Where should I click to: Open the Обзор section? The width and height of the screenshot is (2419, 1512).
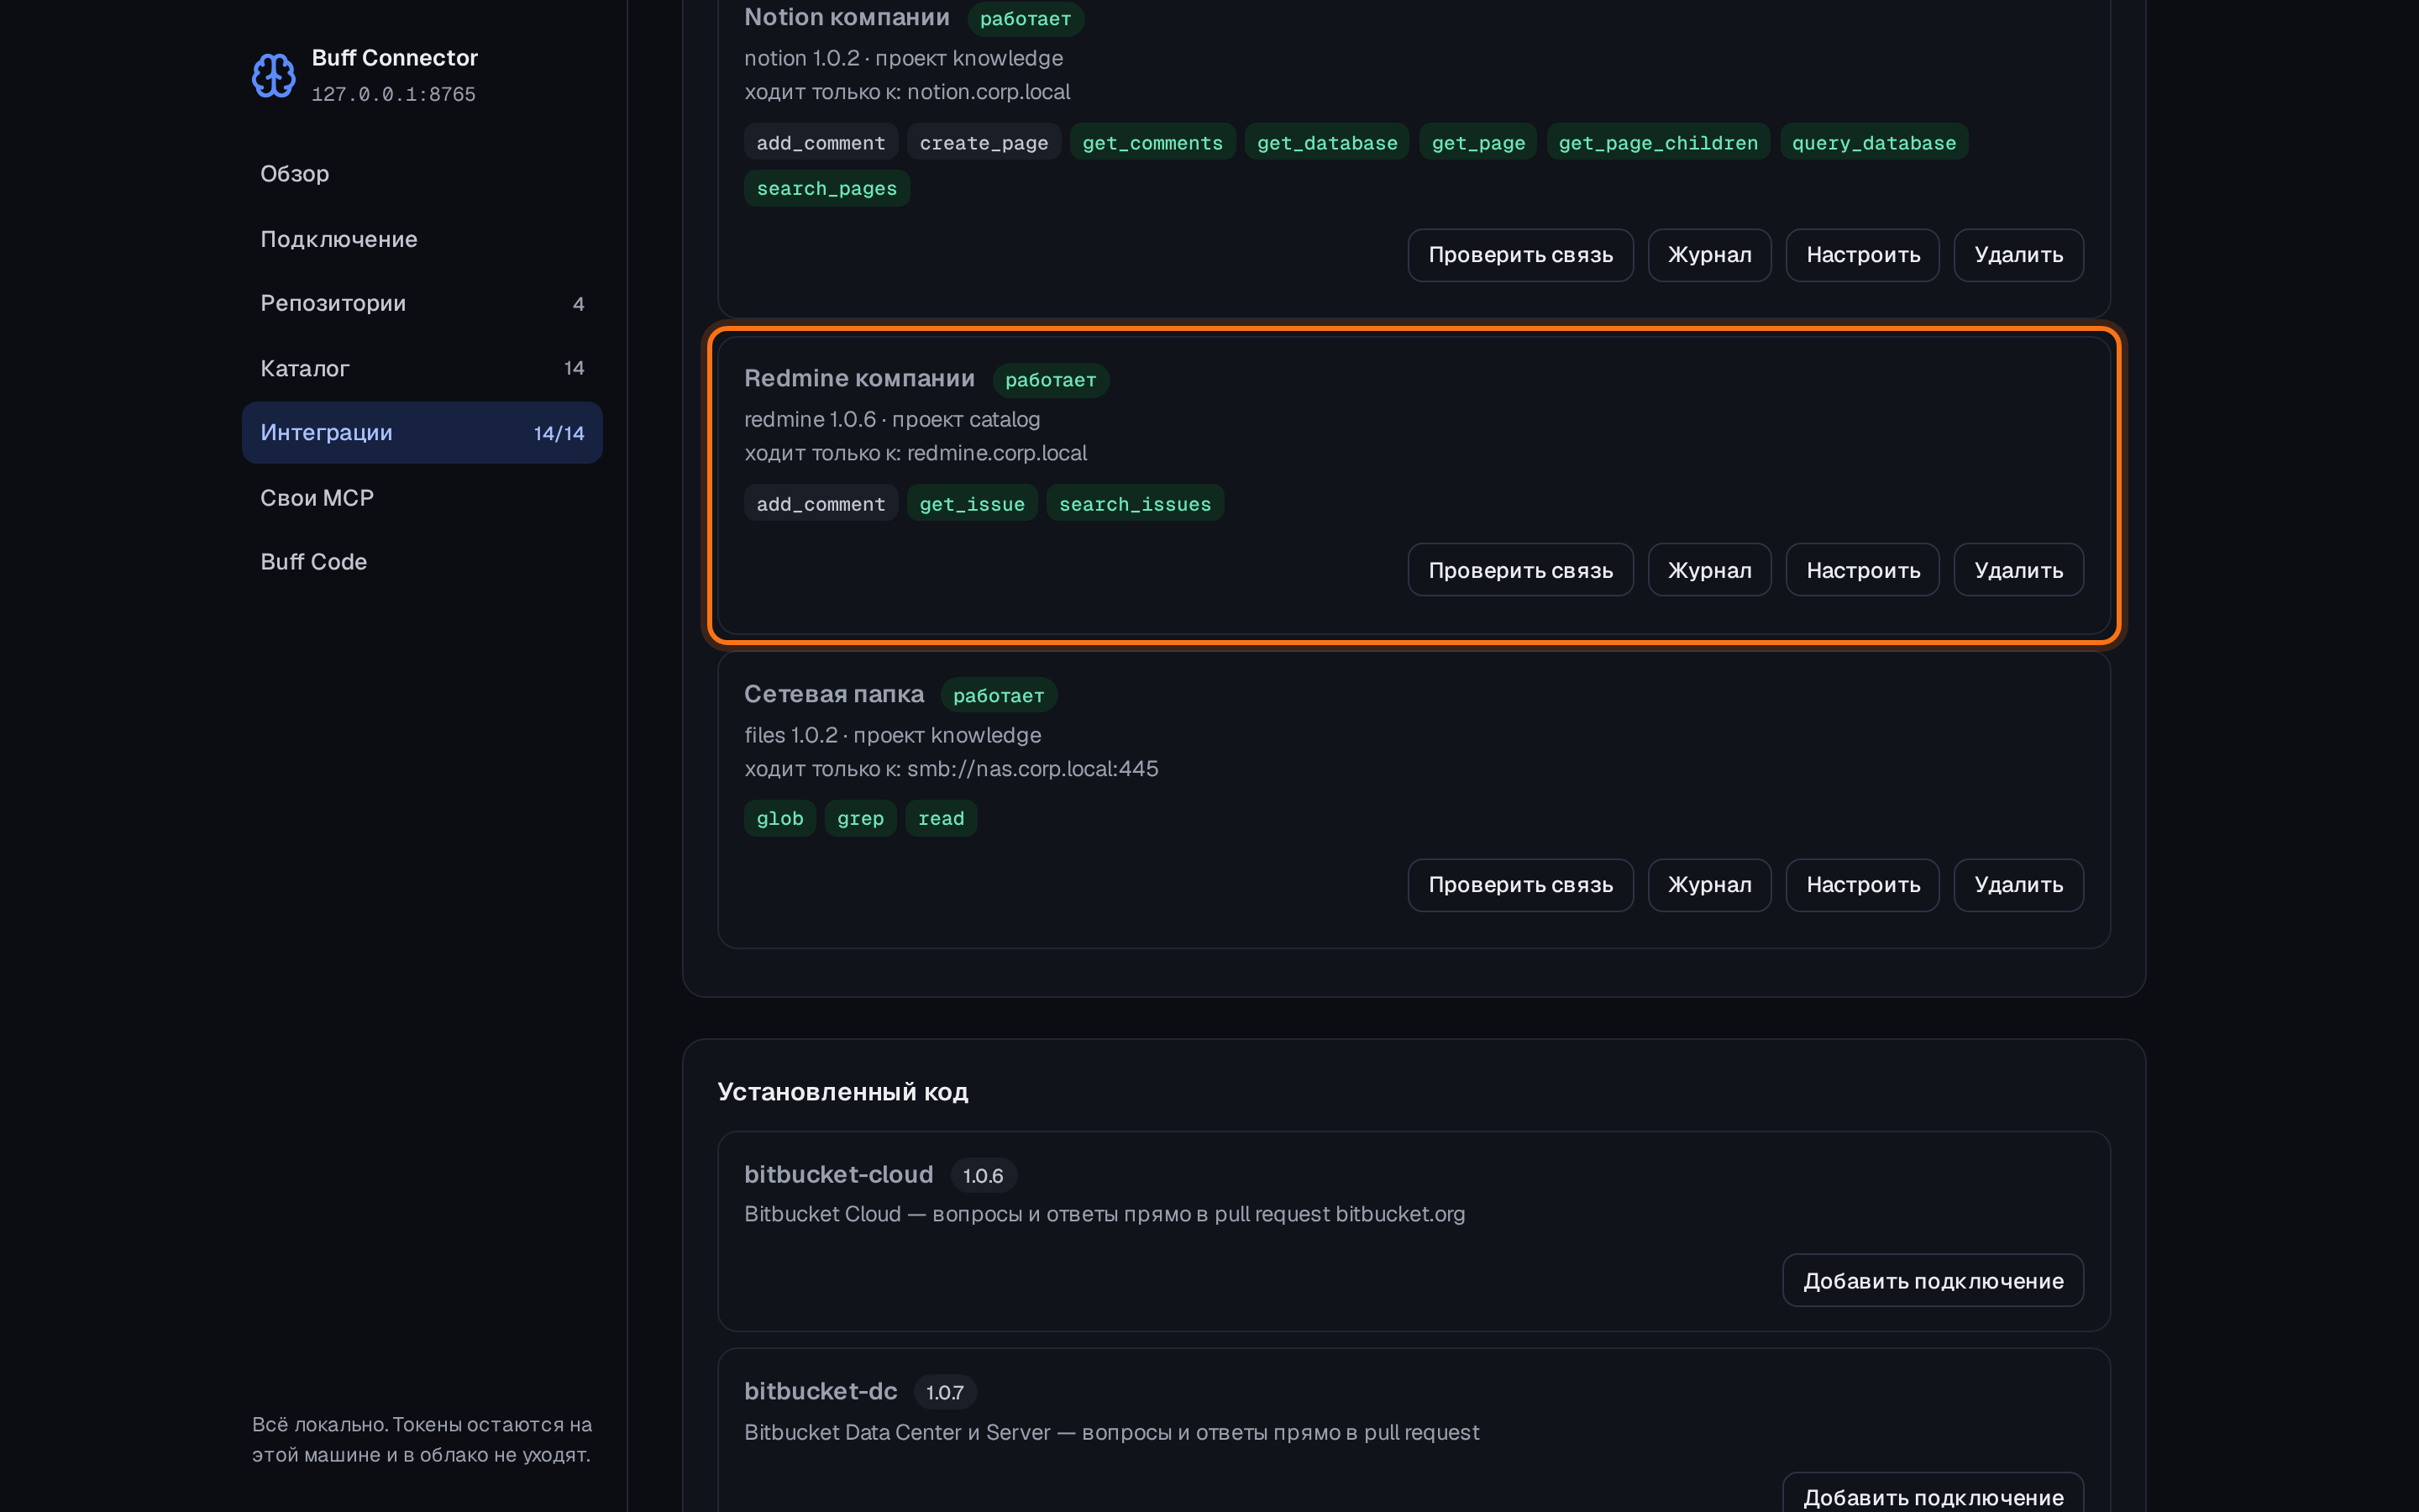click(x=422, y=174)
